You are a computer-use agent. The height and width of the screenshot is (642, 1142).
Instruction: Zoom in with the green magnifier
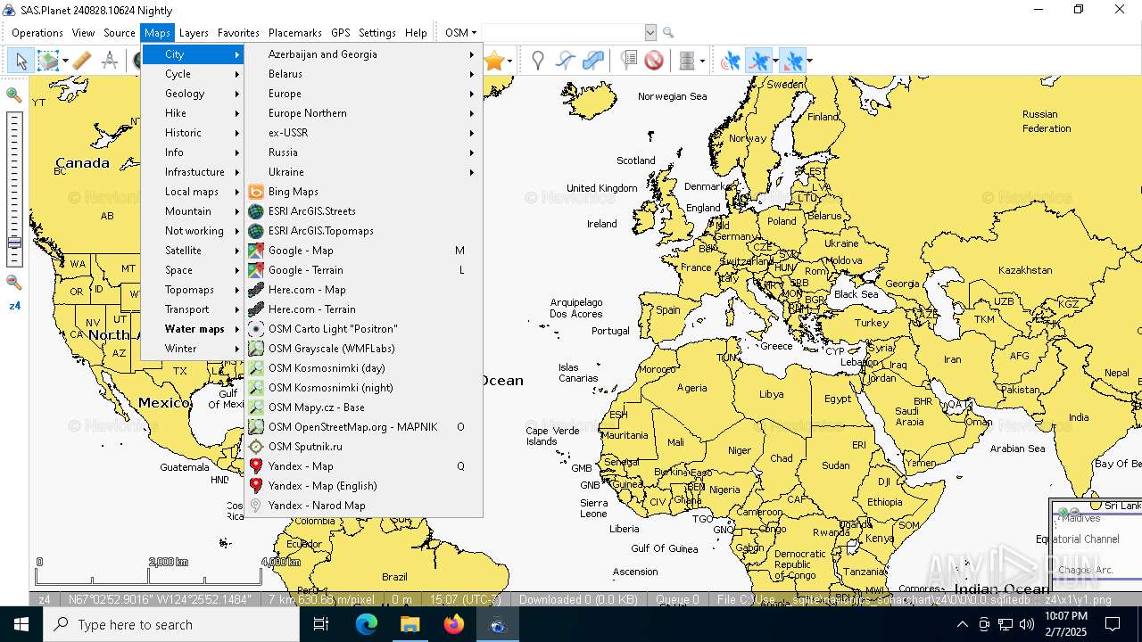click(13, 95)
